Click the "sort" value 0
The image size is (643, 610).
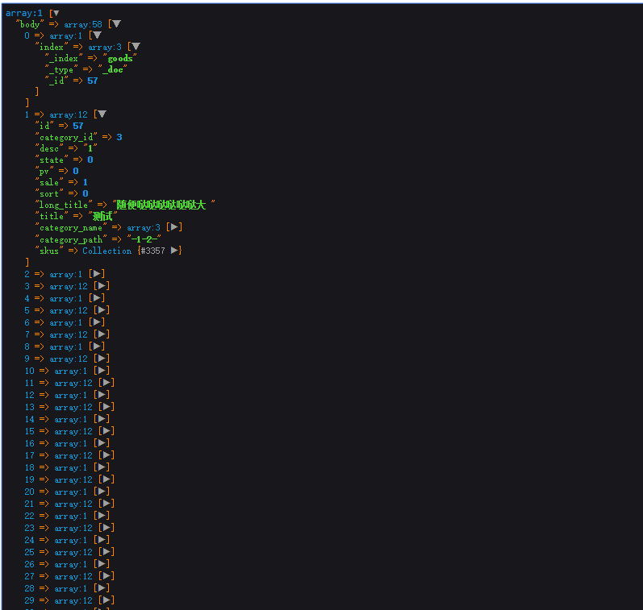pyautogui.click(x=86, y=193)
